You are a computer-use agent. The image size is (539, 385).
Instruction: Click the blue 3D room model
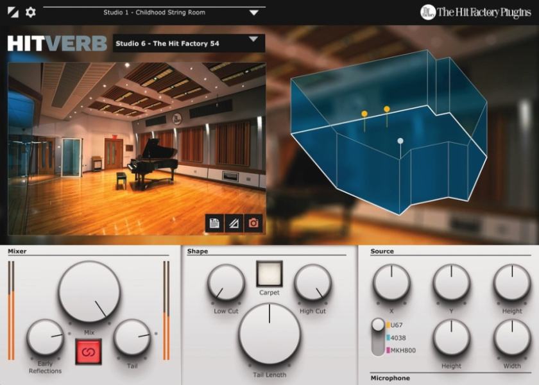click(389, 132)
